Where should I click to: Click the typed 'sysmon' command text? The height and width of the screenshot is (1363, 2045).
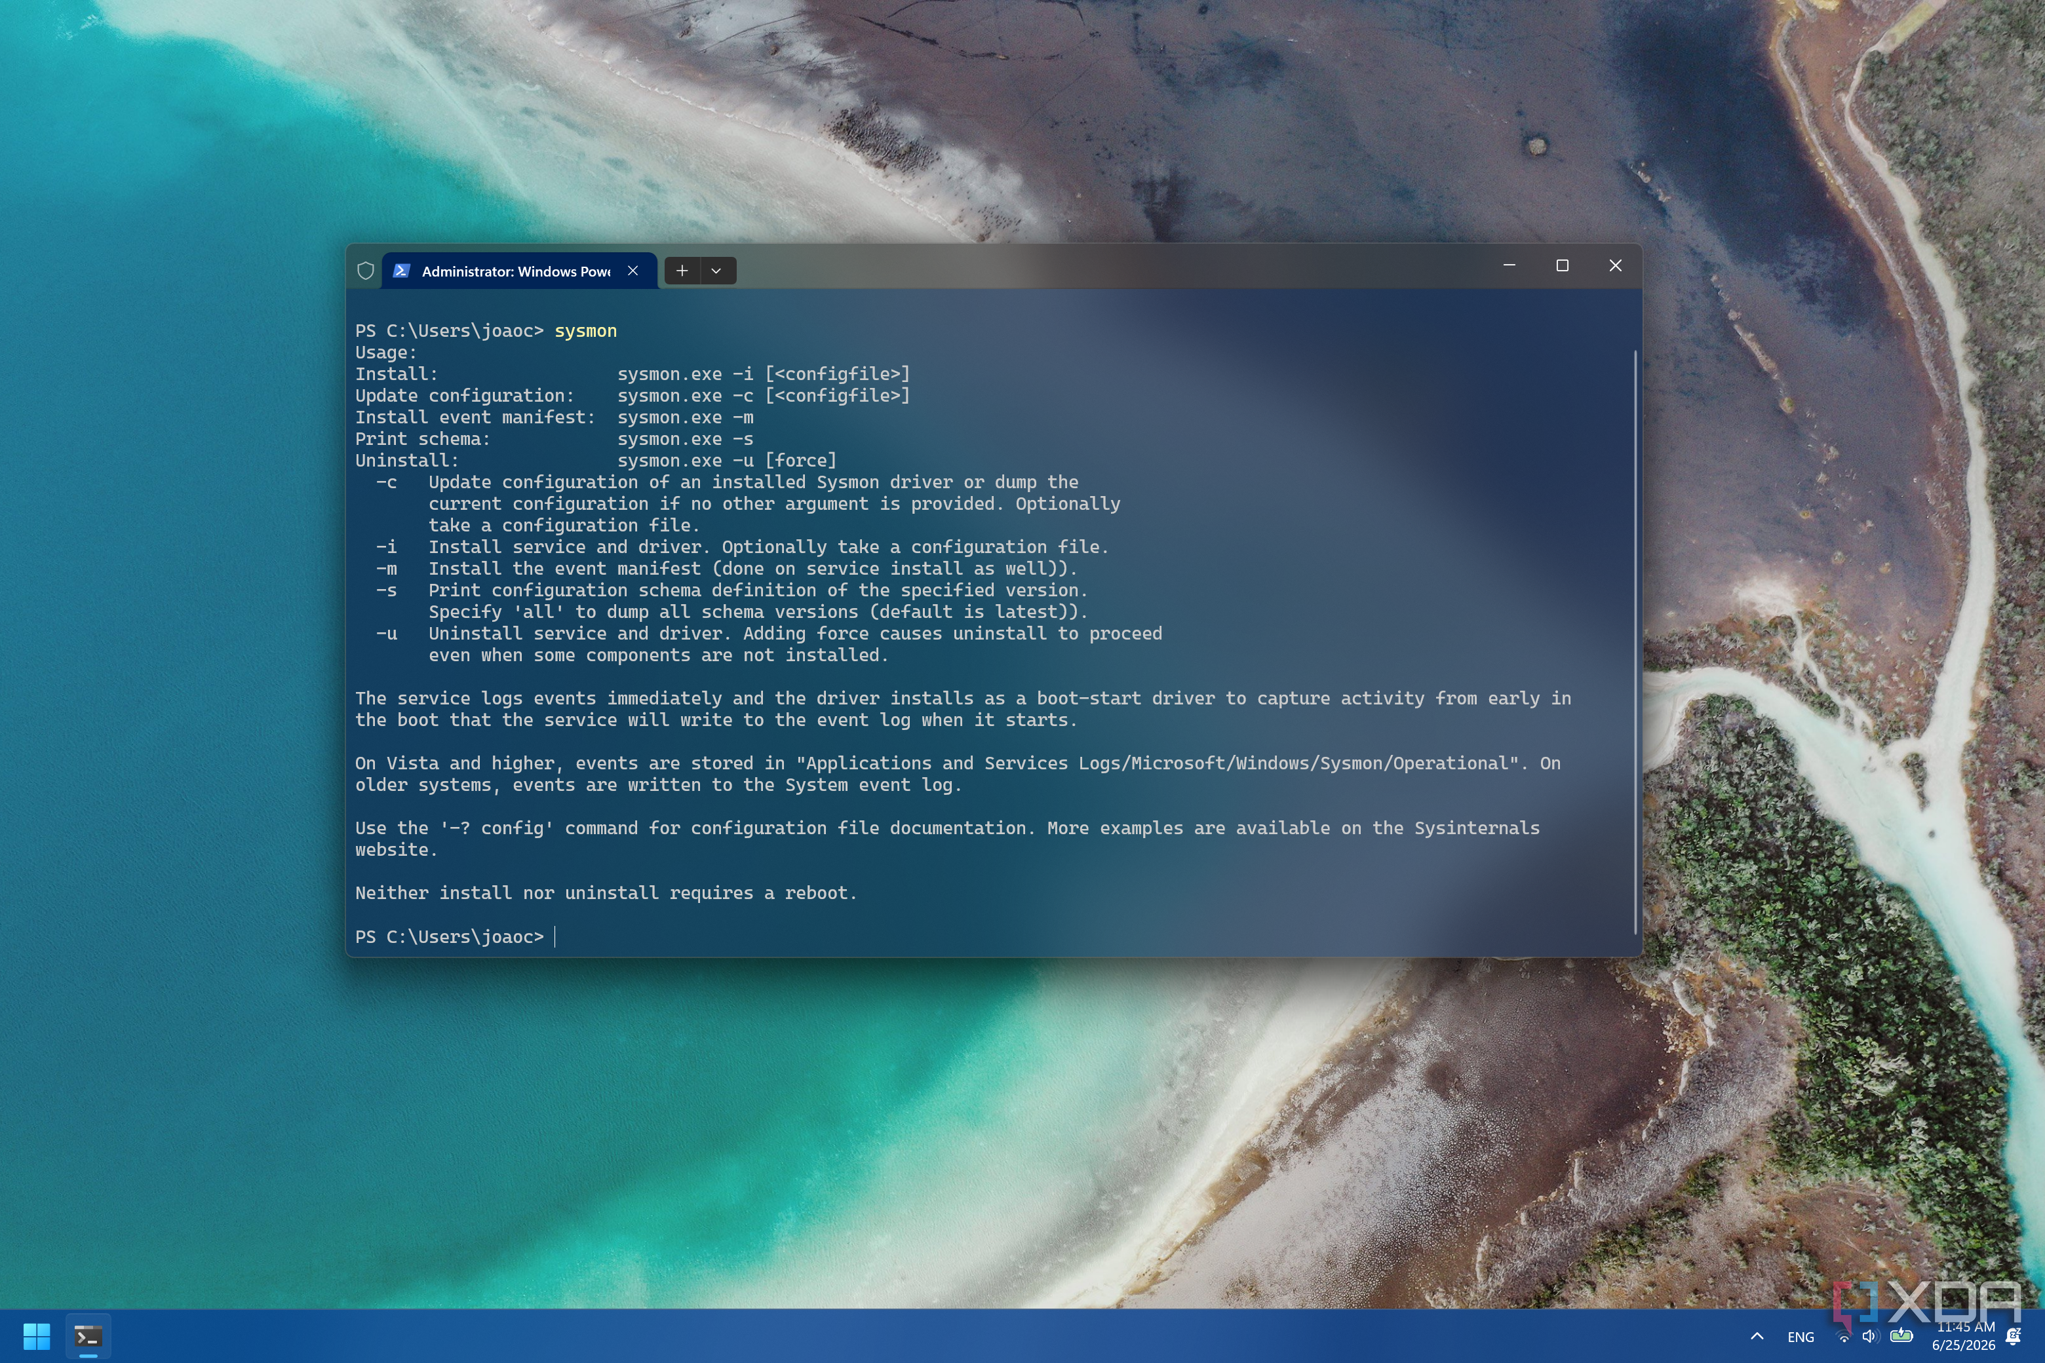586,331
